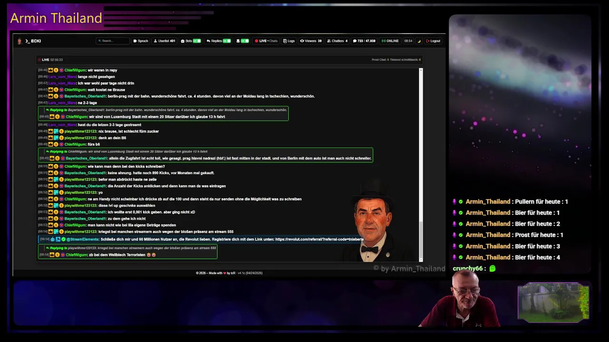Screen dimensions: 609x342
Task: Open the Userlist 401 panel
Action: (164, 41)
